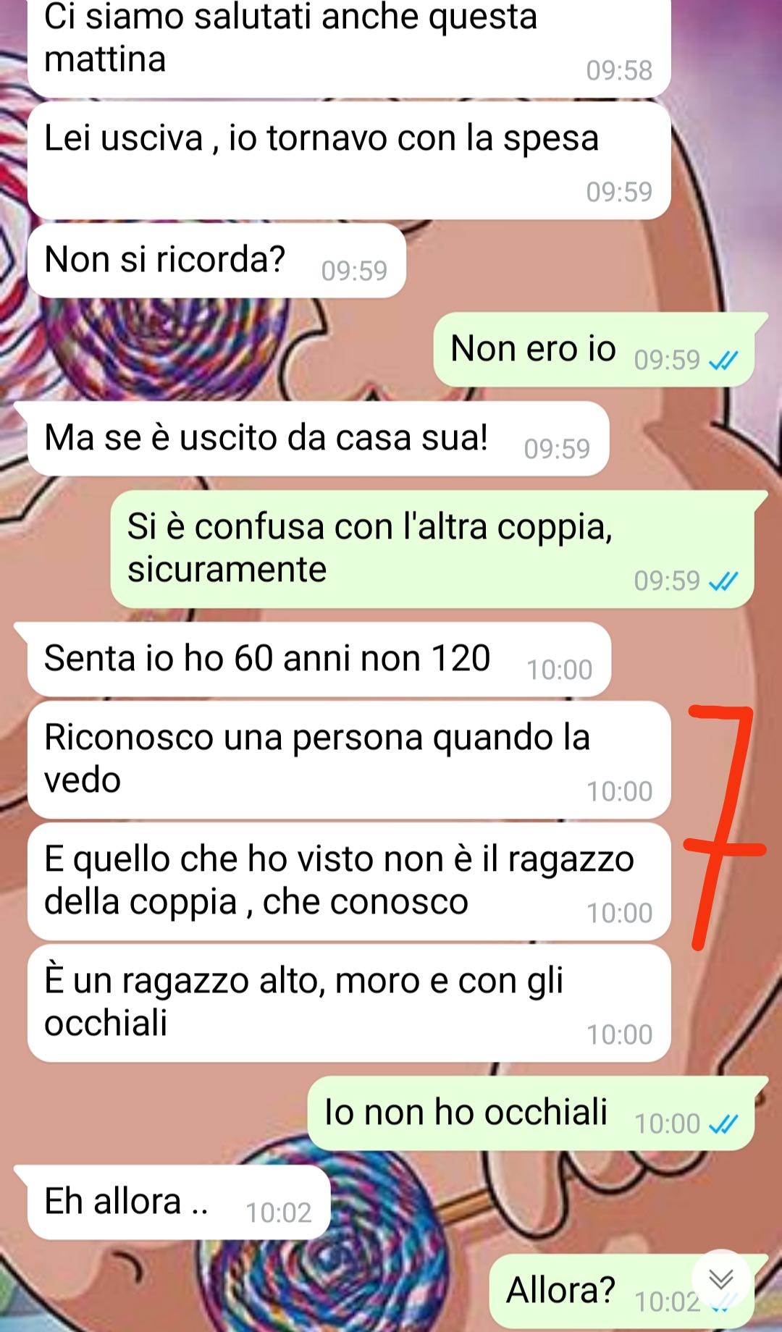Tap blue ticks on "Io non ho occhiali"

coord(723,1124)
